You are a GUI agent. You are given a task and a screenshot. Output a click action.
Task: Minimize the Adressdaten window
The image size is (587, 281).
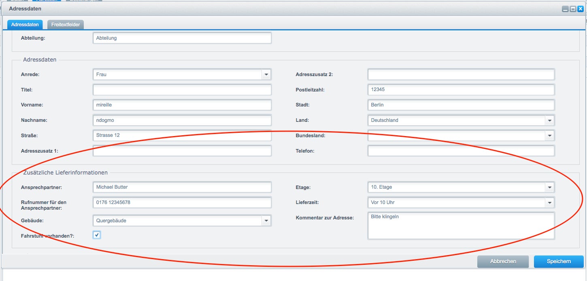click(566, 9)
